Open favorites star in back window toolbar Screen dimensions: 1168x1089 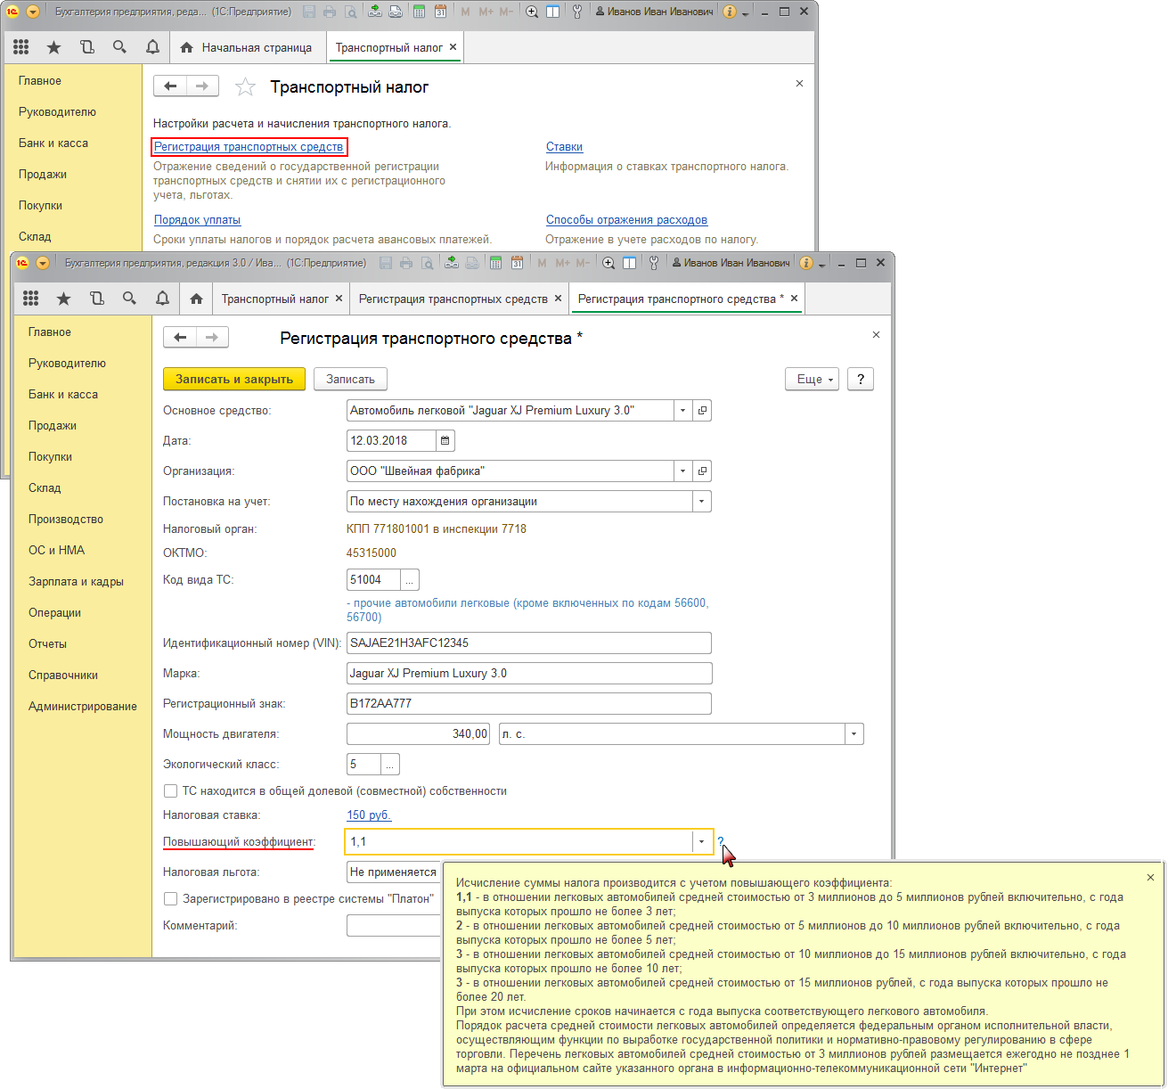click(53, 47)
